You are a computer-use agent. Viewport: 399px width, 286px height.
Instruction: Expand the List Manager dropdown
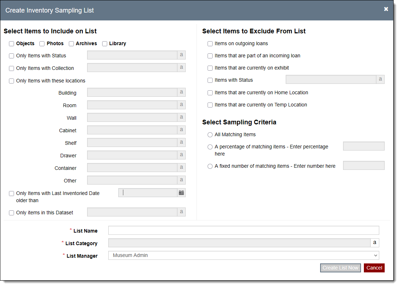pos(243,256)
